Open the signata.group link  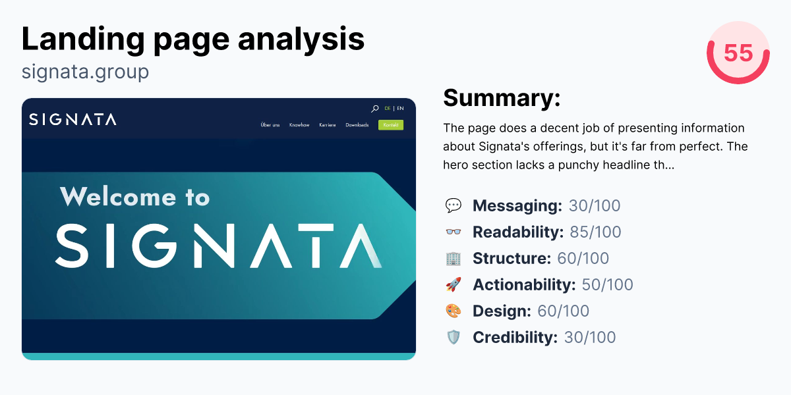(x=84, y=72)
